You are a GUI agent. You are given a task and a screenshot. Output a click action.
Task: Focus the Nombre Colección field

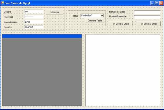tap(147, 17)
